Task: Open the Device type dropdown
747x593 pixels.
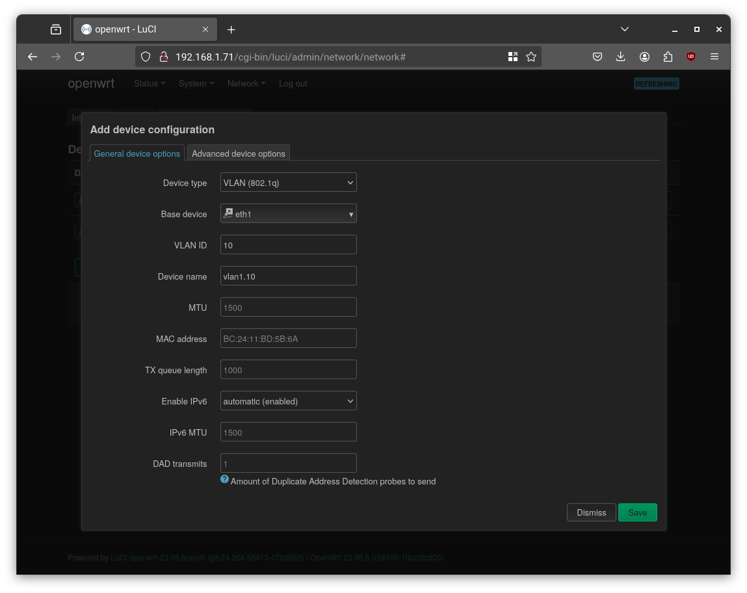Action: [x=288, y=182]
